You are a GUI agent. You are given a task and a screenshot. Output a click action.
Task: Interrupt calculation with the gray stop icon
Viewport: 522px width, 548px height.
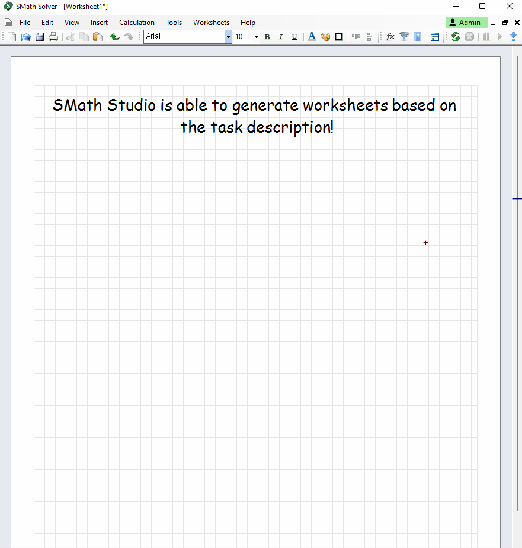coord(469,37)
